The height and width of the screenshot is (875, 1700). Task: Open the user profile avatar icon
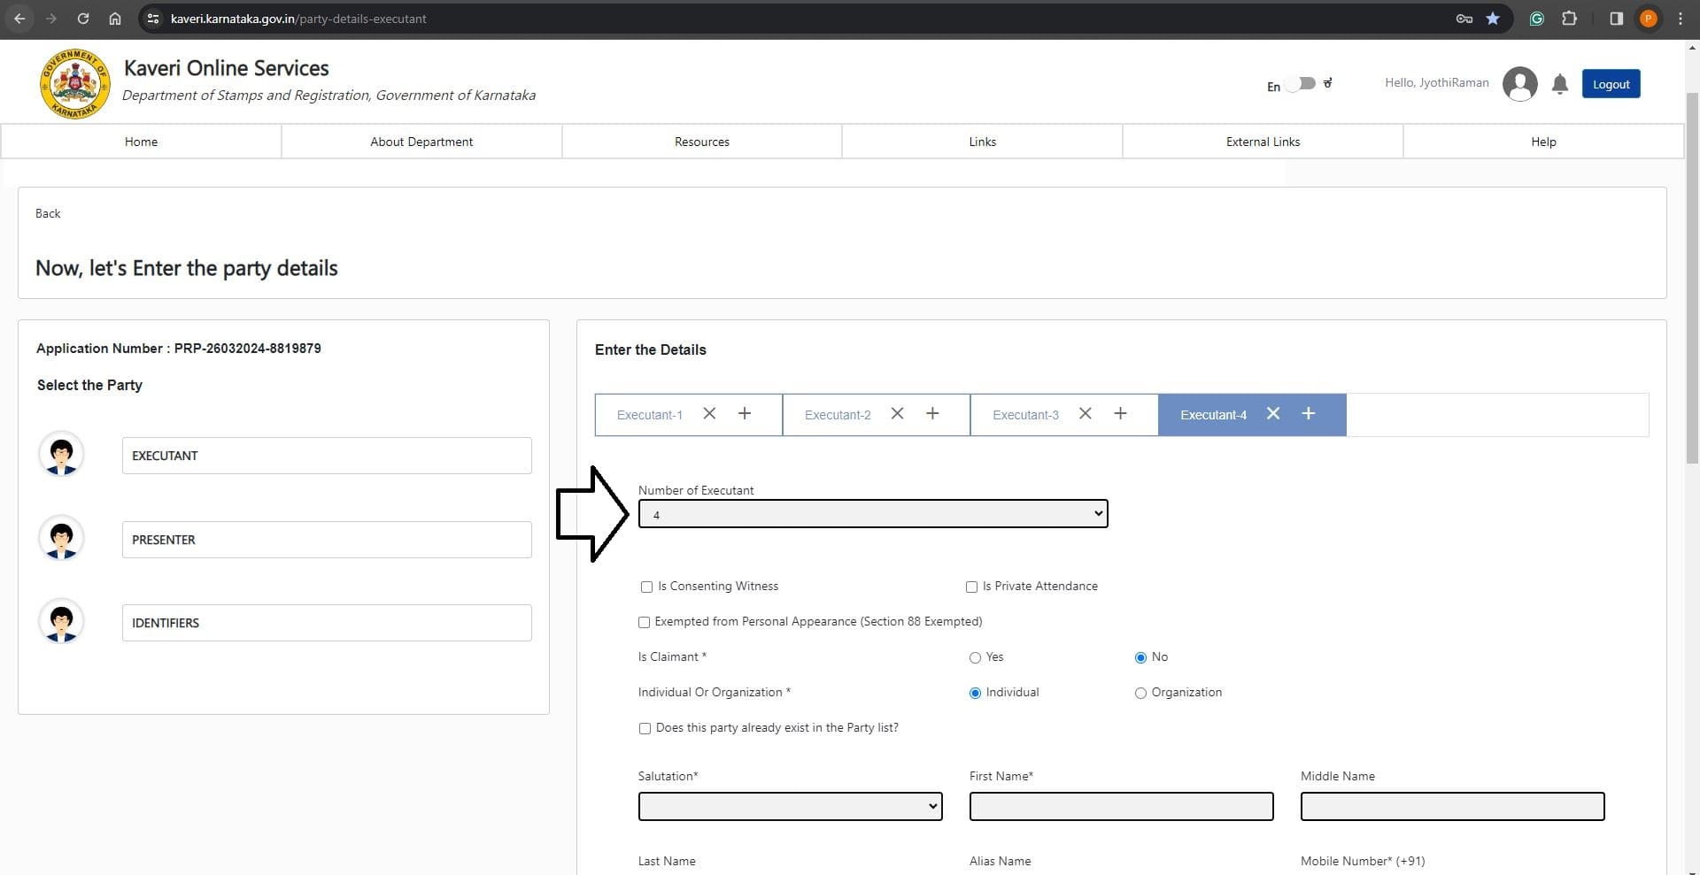point(1519,84)
